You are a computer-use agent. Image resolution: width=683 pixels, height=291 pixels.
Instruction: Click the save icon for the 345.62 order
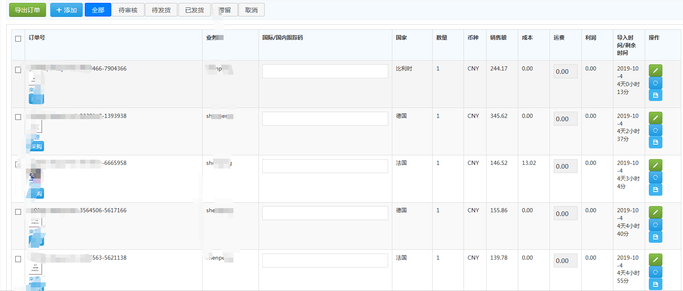[655, 142]
